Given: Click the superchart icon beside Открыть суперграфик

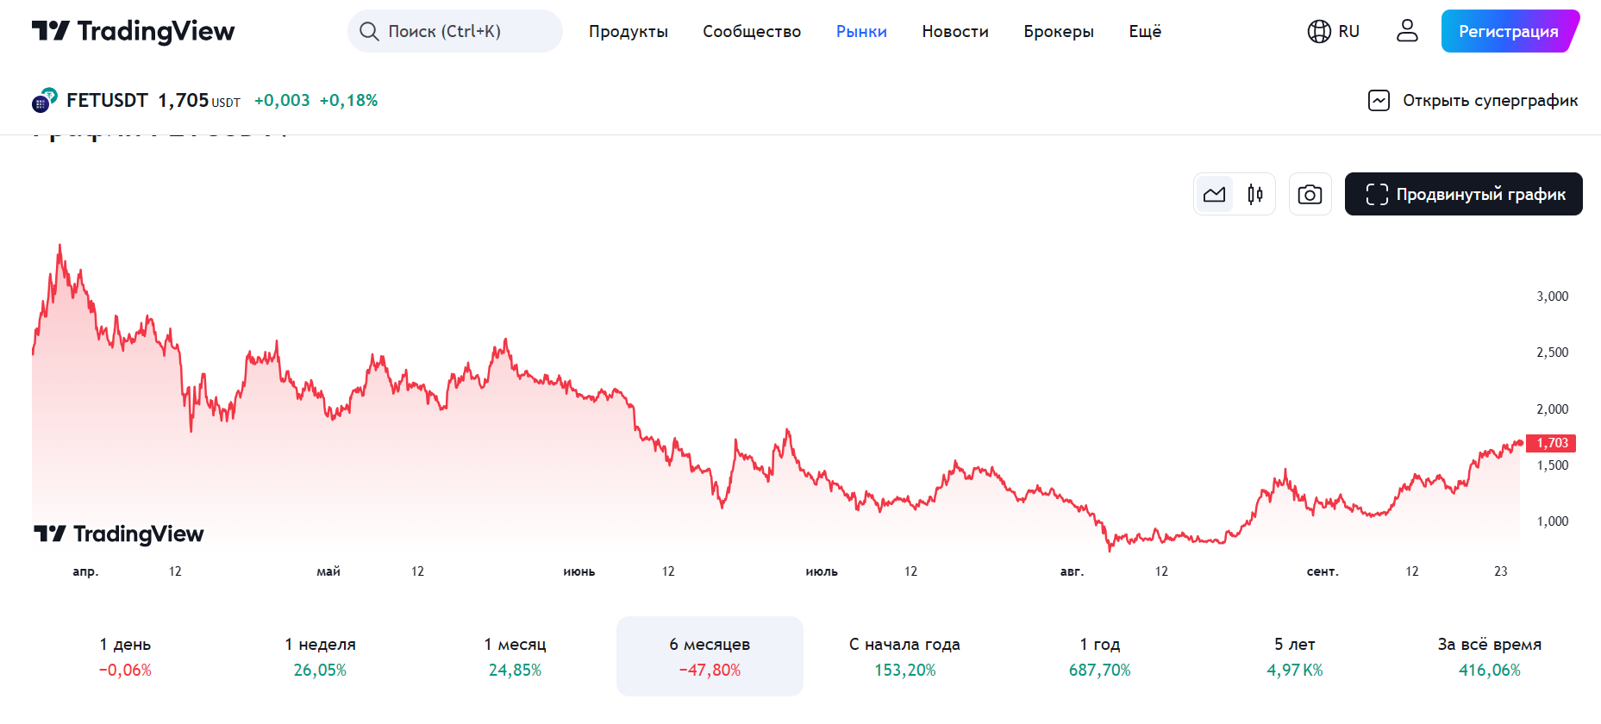Looking at the screenshot, I should pyautogui.click(x=1379, y=101).
